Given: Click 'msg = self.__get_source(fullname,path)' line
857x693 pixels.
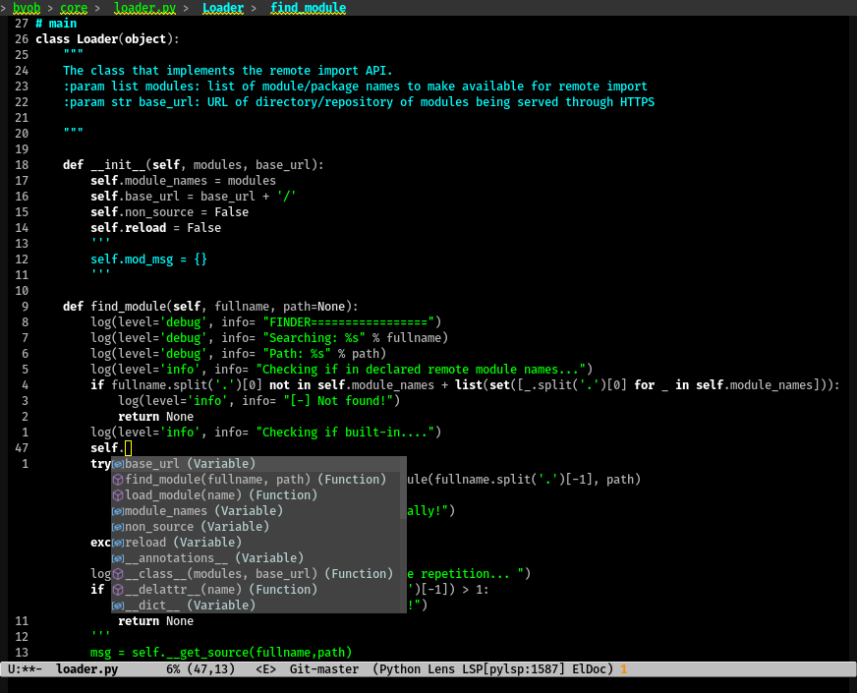Looking at the screenshot, I should click(221, 653).
